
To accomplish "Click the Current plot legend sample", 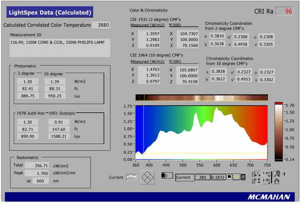I will tap(131, 177).
